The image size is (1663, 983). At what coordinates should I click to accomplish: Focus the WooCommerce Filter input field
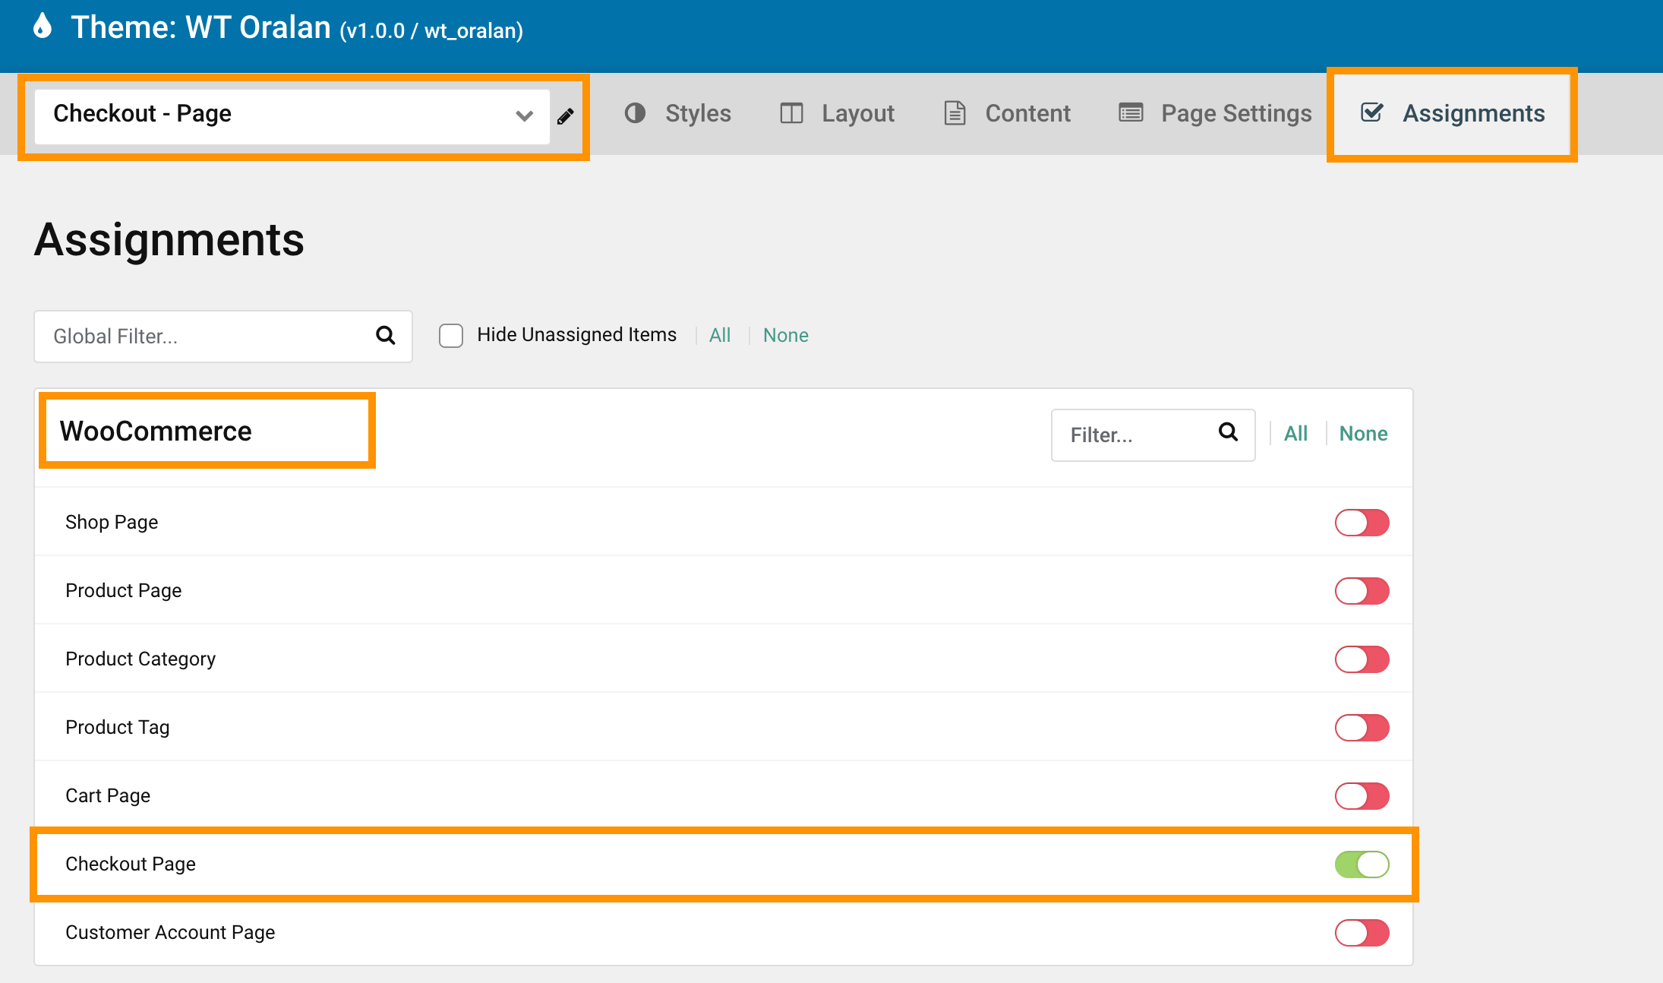(x=1153, y=435)
